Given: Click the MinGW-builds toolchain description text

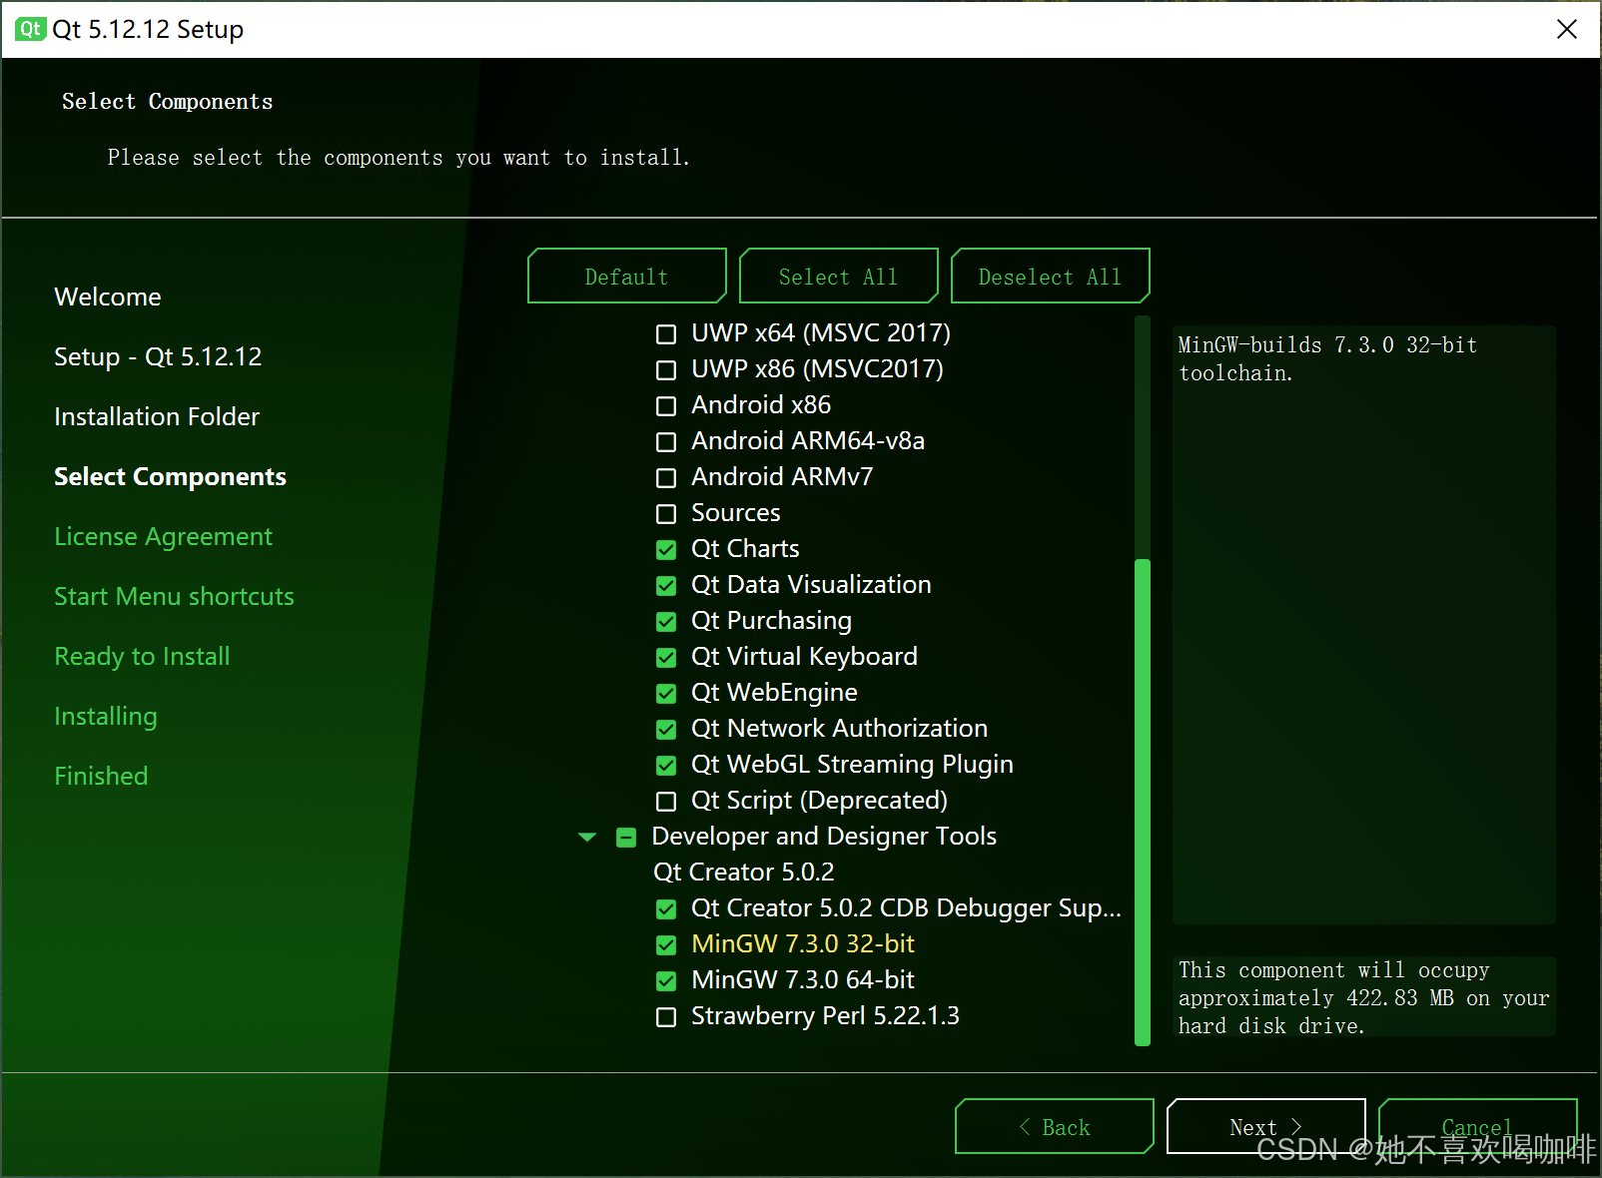Looking at the screenshot, I should tap(1327, 359).
